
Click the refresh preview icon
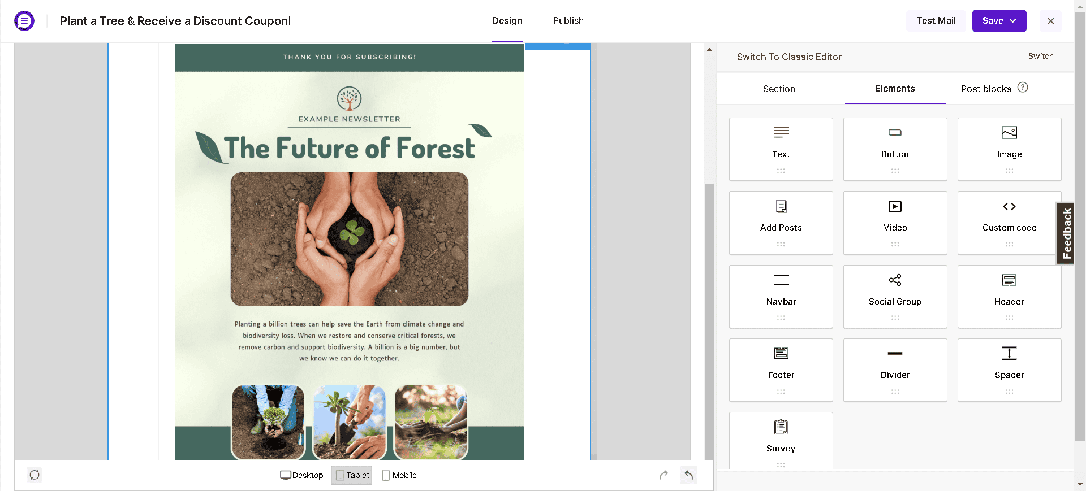[35, 475]
